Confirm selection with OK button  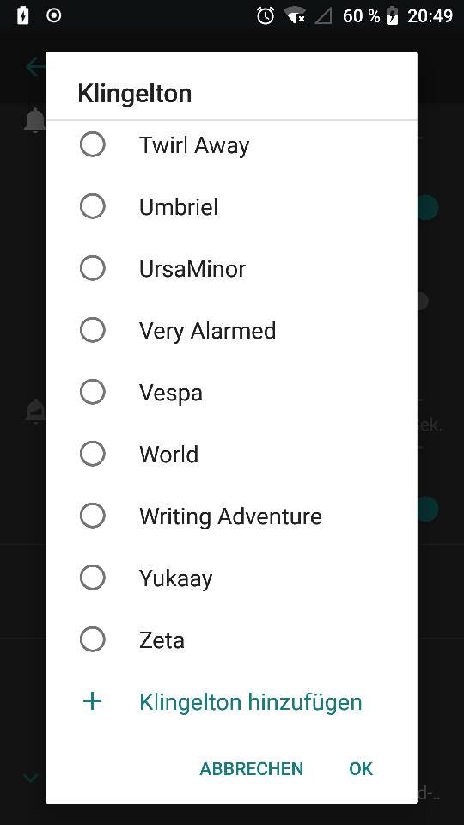(361, 768)
